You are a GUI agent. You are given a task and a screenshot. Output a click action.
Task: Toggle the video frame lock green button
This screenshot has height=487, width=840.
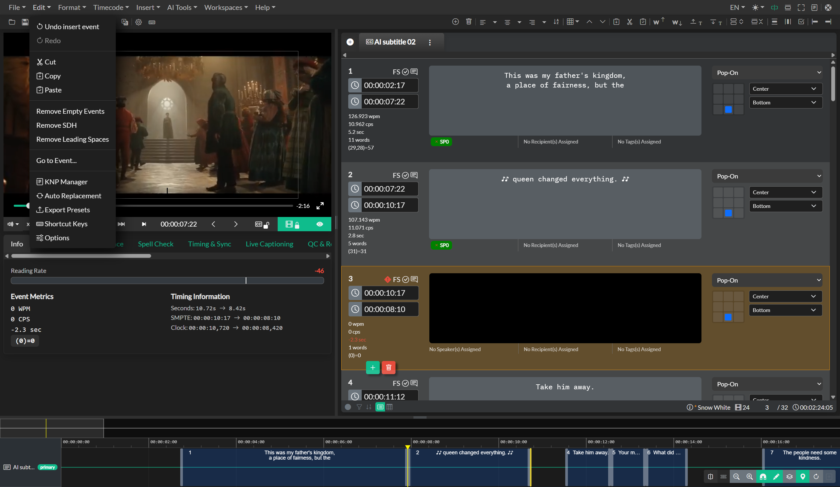pos(292,224)
